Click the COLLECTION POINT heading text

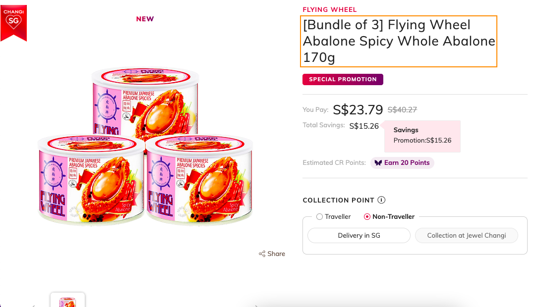[338, 201]
